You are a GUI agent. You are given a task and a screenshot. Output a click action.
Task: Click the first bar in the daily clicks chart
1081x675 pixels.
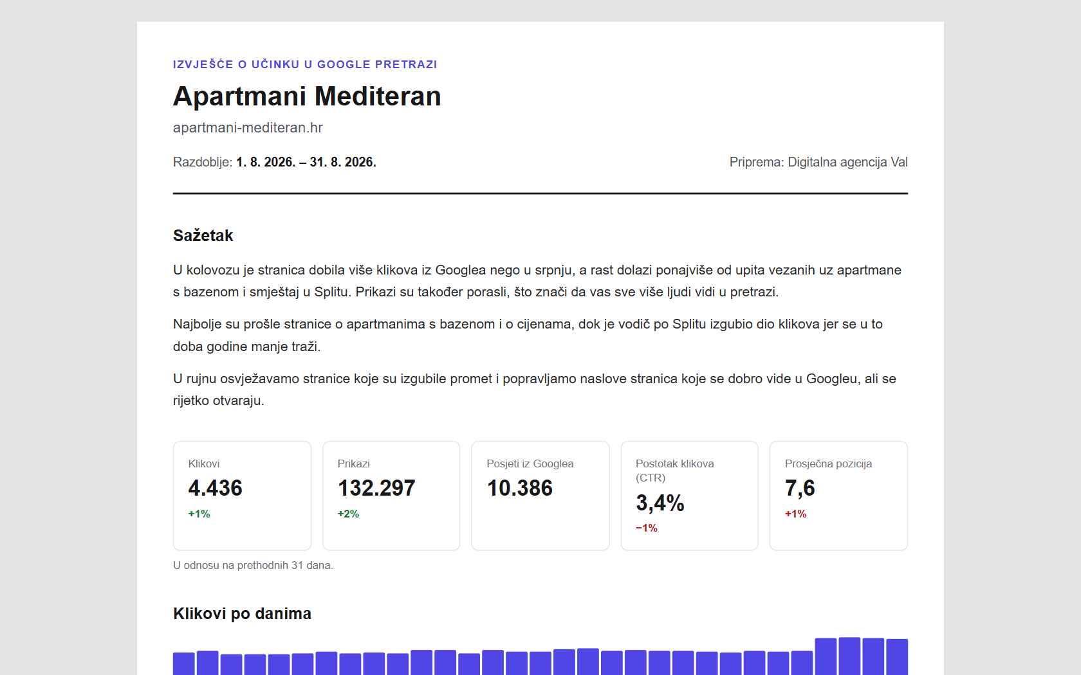pyautogui.click(x=184, y=663)
